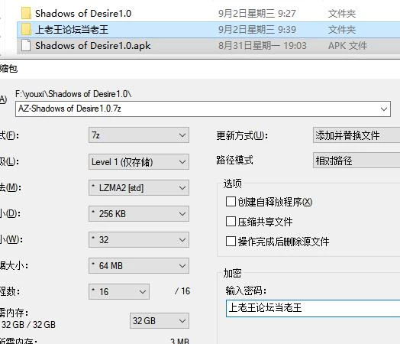
Task: Open the LZMA2 [std] compression method dropdown
Action: tap(139, 188)
